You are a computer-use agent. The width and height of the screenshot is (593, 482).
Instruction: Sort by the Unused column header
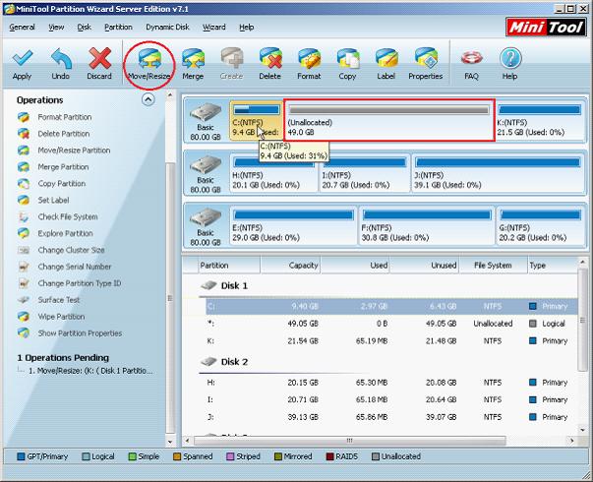[424, 266]
